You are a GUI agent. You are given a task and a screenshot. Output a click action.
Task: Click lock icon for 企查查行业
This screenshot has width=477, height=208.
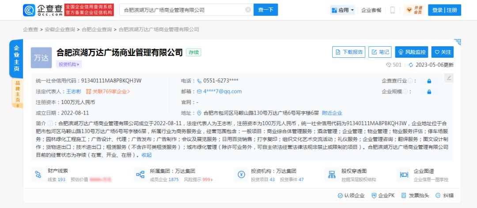click(429, 81)
